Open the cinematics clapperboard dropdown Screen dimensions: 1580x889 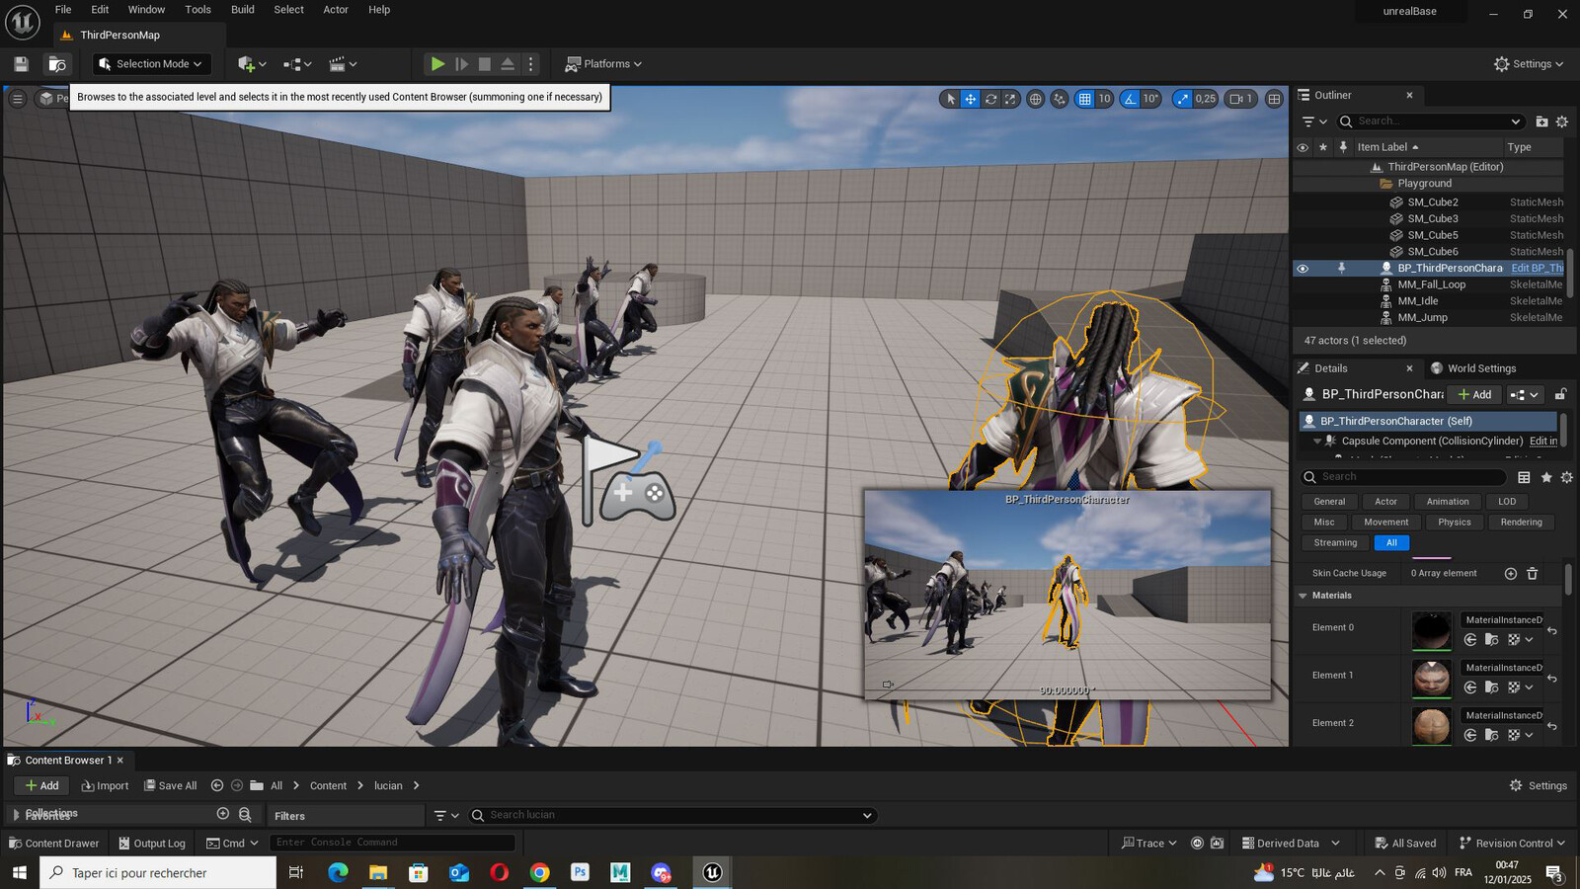click(x=343, y=64)
